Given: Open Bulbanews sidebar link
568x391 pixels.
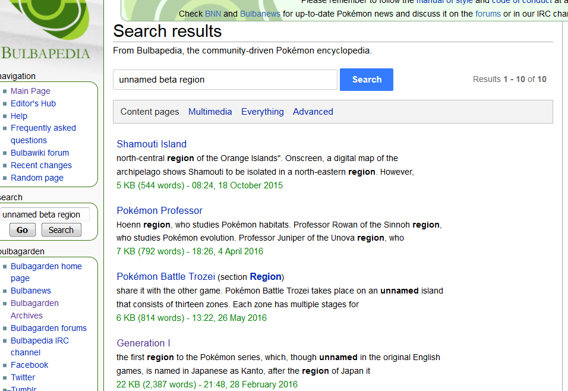Looking at the screenshot, I should pos(31,291).
